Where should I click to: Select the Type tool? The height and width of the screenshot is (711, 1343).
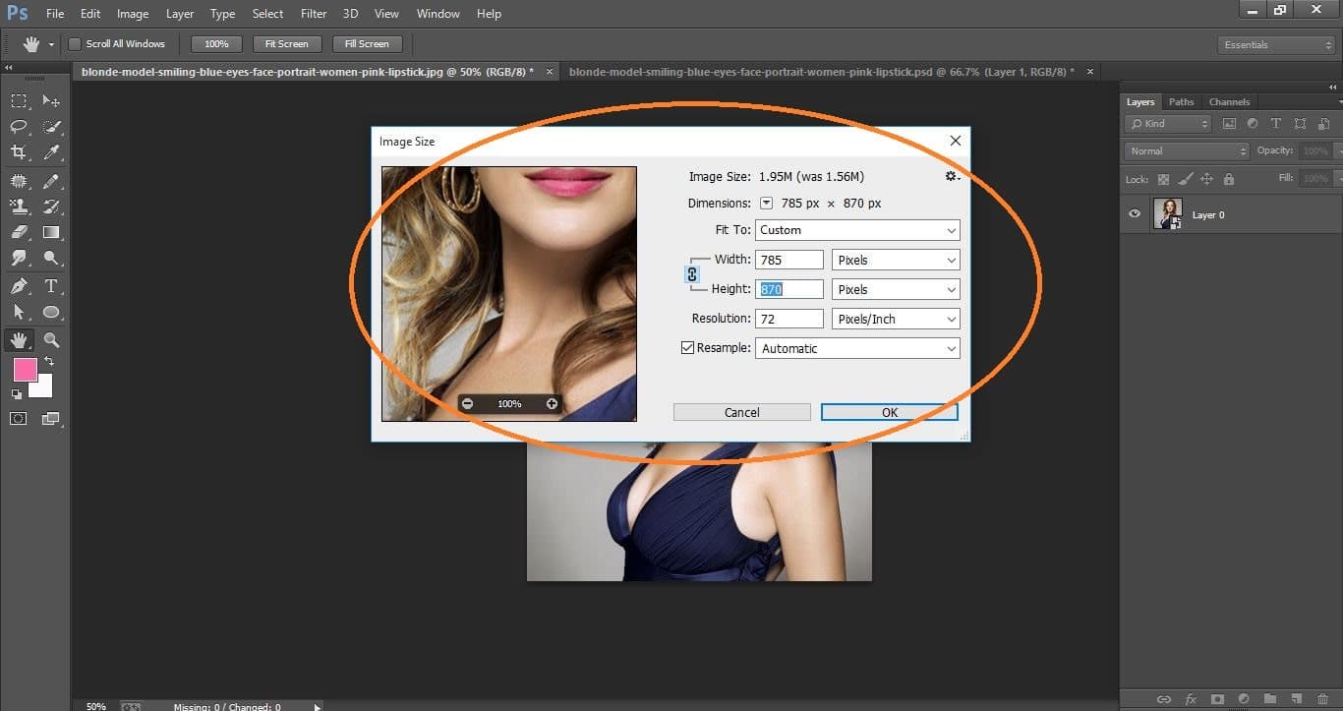point(51,286)
